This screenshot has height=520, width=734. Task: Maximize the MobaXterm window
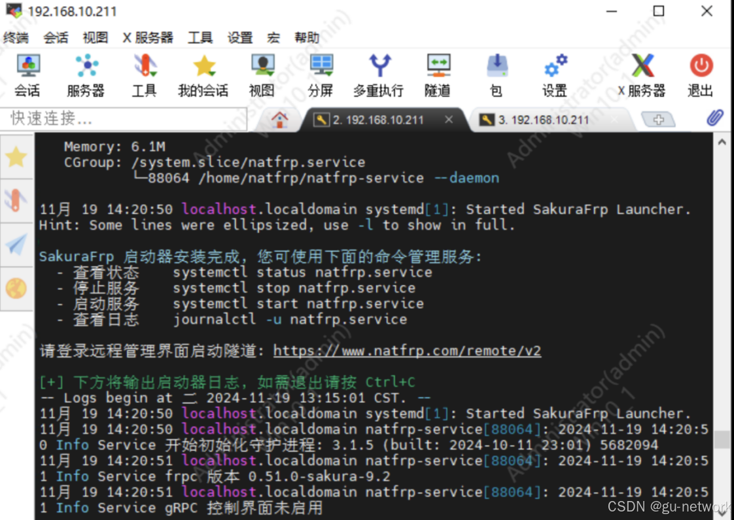(x=659, y=11)
